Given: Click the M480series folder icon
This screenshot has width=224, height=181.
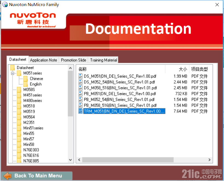Looking at the screenshot, I should coord(19,101).
